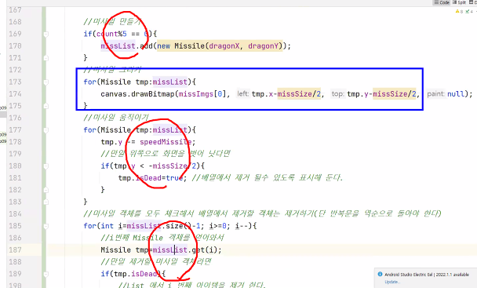Screen dimensions: 477x288
Task: Click -missSize/2 expression on line 180
Action: point(172,166)
